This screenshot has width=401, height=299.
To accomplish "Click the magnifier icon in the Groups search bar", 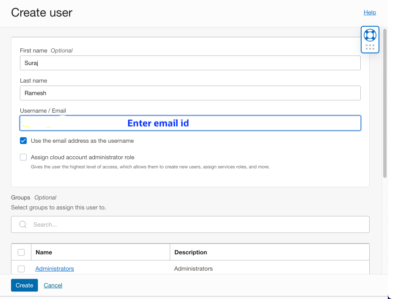I will (22, 224).
